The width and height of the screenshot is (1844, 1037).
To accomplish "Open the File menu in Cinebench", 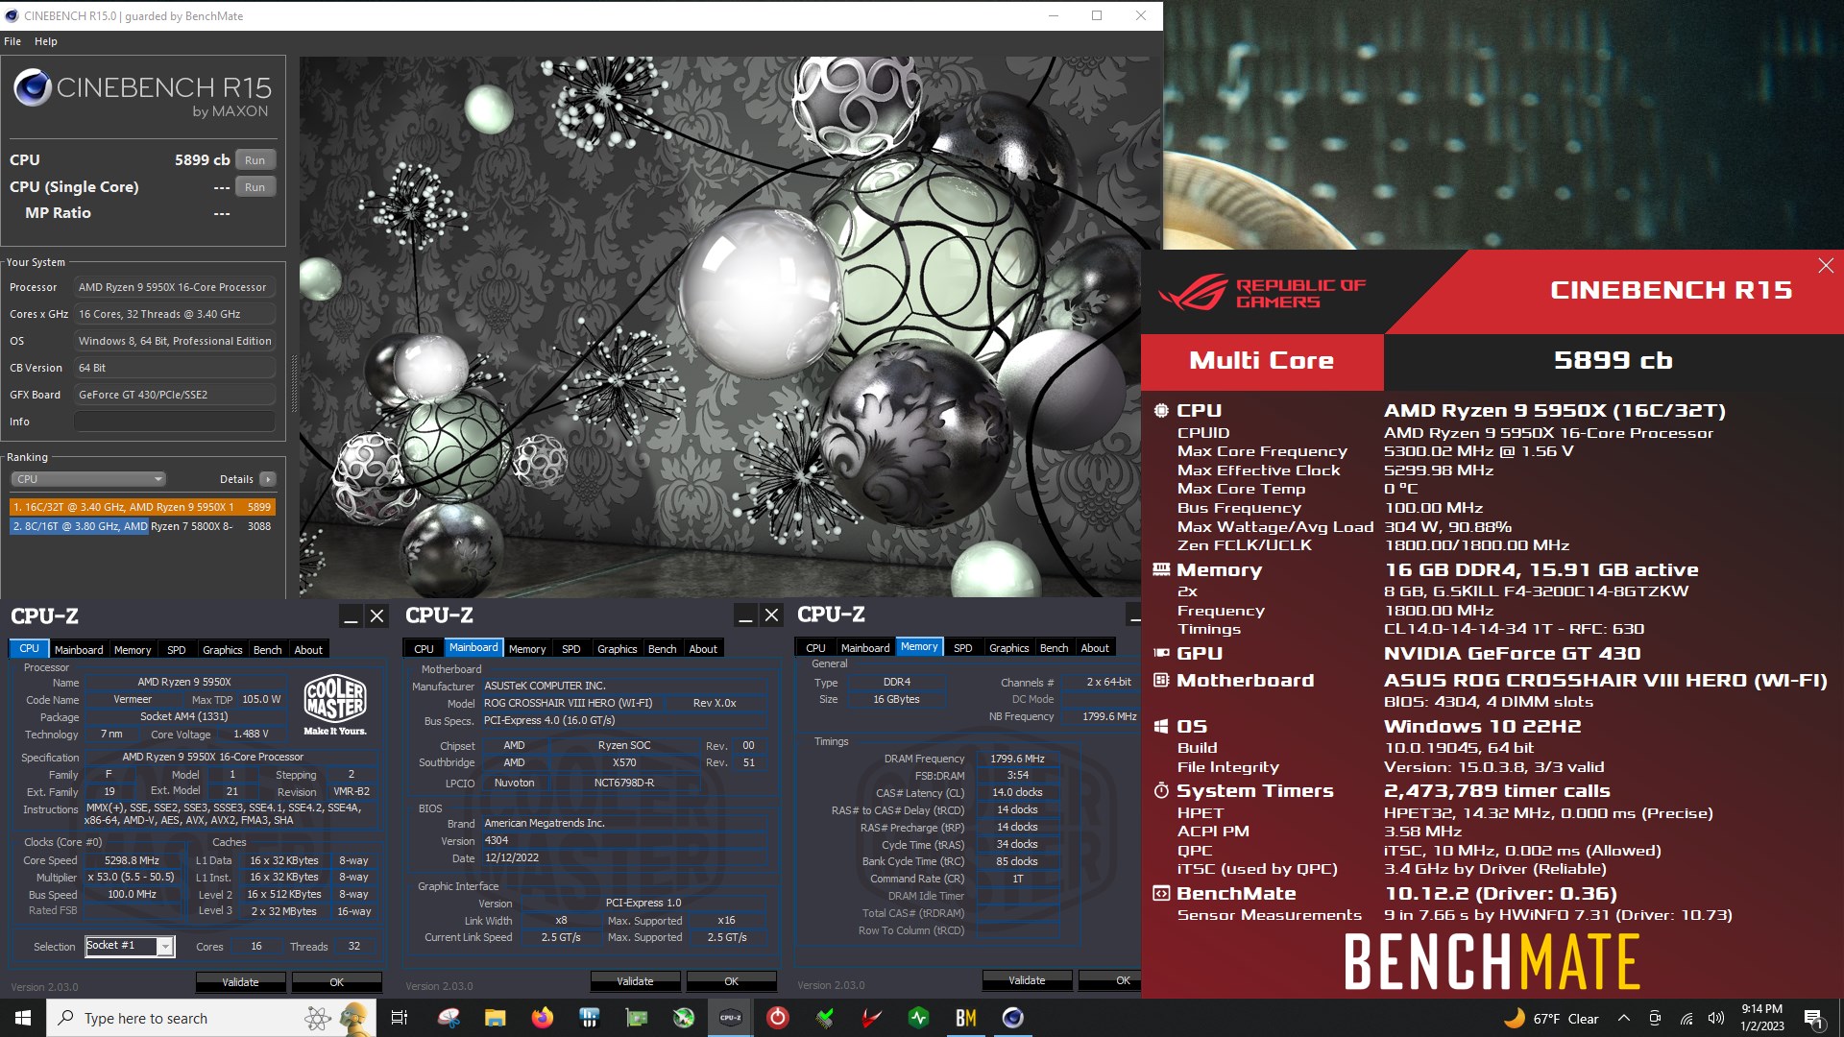I will pyautogui.click(x=12, y=41).
